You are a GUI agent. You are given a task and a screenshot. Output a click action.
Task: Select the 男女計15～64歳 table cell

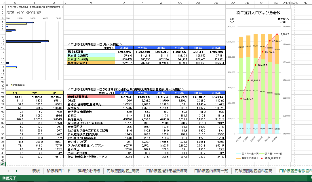coord(91,59)
